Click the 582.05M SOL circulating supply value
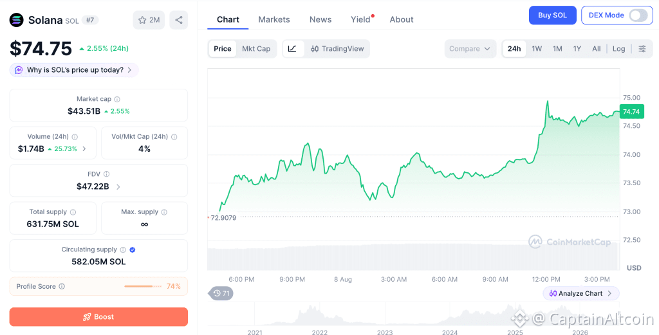Viewport: 659px width, 335px height. [x=98, y=262]
